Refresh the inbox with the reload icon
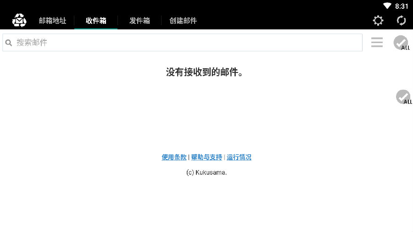The width and height of the screenshot is (413, 232). [x=401, y=20]
